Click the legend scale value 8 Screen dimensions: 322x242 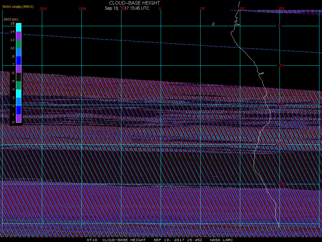13,56
